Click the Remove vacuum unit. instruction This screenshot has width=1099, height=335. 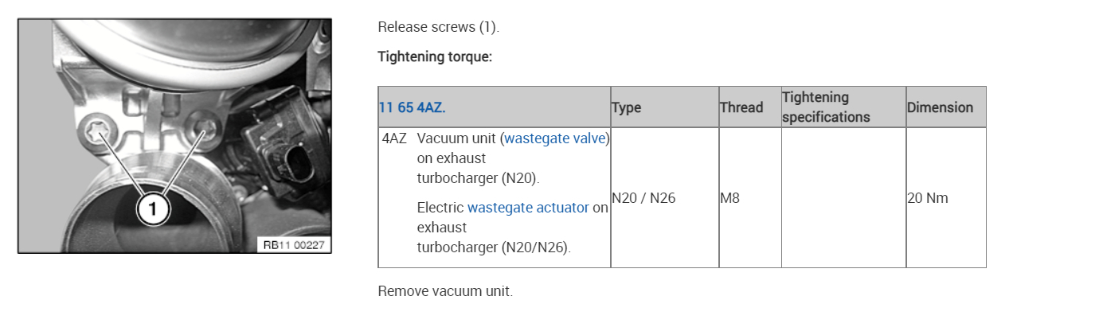coord(445,291)
